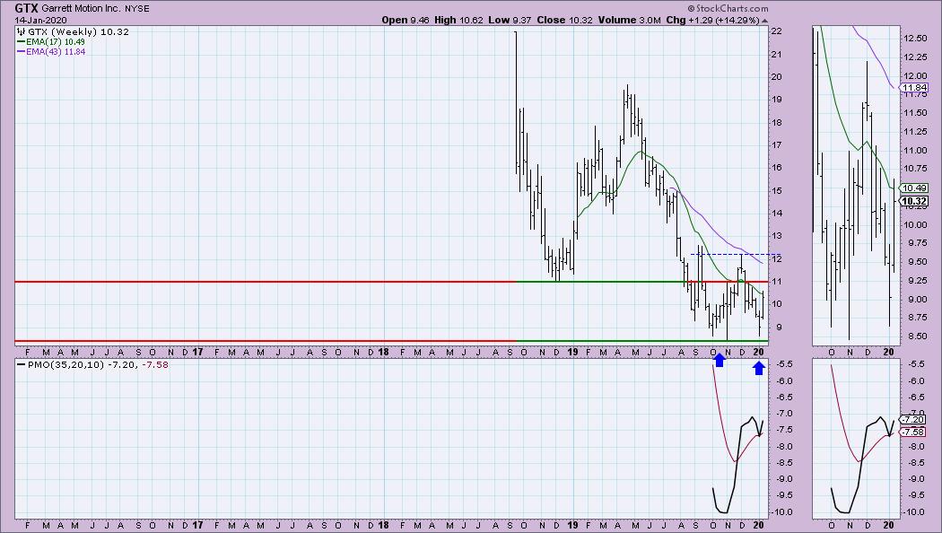This screenshot has height=533, width=942.
Task: Click the bar-chart icon before GTX (Weekly)
Action: (21, 31)
